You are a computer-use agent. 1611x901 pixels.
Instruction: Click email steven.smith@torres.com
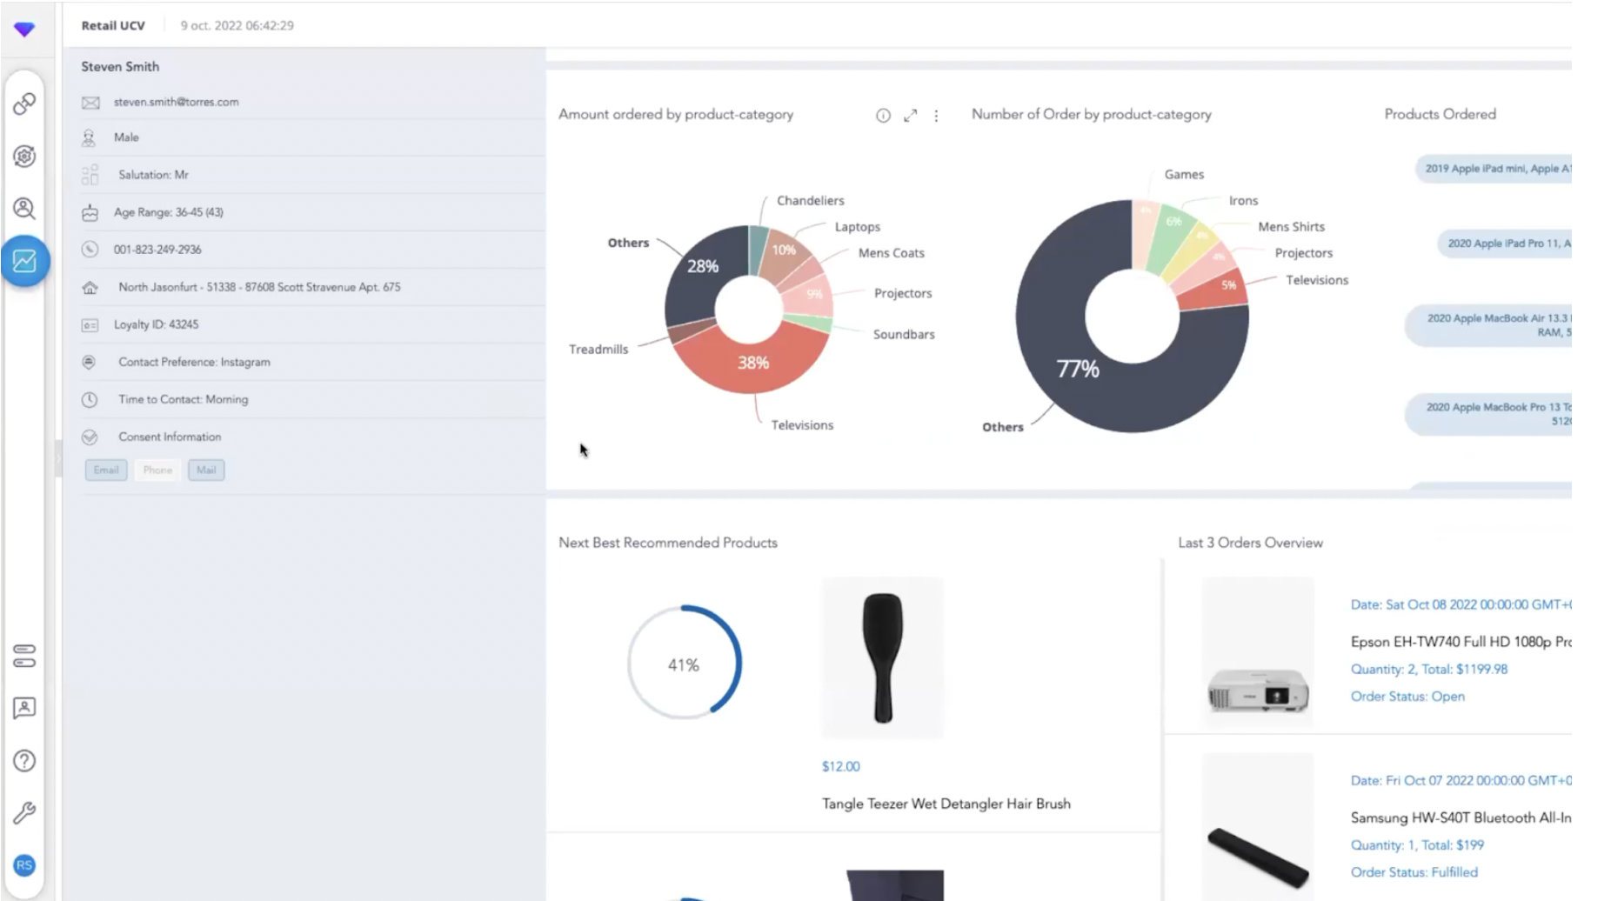176,102
